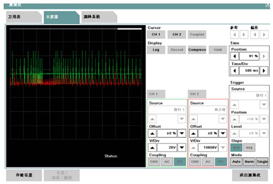Decrease Time/Div using the left arrow

(x=235, y=70)
